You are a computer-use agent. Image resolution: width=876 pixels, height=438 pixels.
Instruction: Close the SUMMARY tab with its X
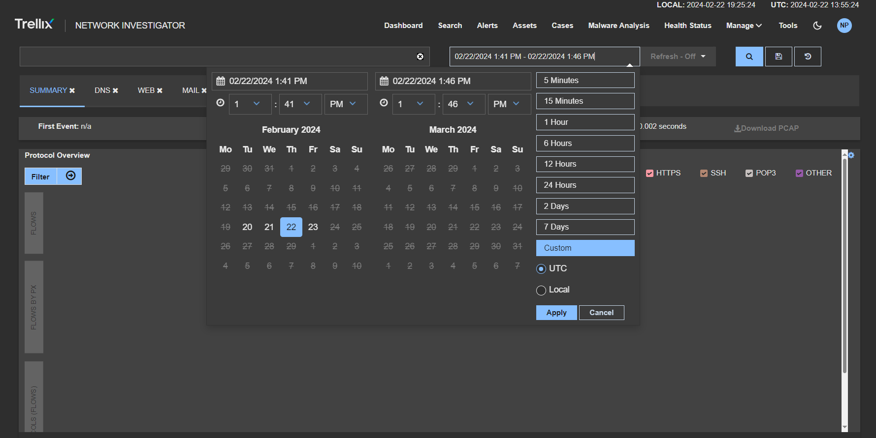[x=72, y=90]
